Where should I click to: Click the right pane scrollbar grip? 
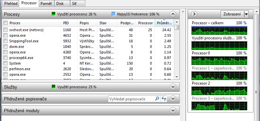tap(256, 92)
